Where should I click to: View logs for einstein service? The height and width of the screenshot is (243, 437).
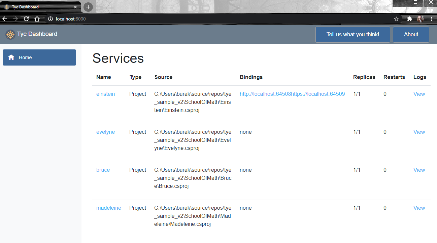[x=419, y=94]
